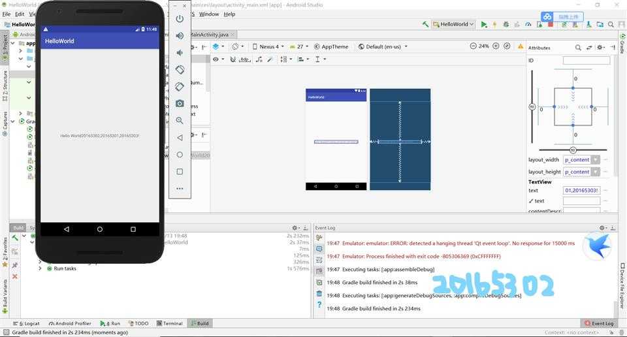This screenshot has width=627, height=337.
Task: Open the HelloWorld run configuration dropdown
Action: [x=454, y=24]
